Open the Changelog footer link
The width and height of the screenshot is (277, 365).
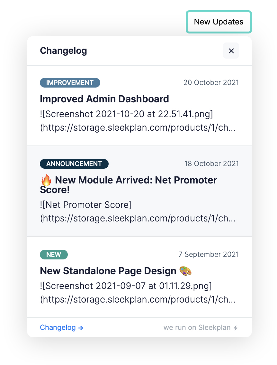pos(62,328)
